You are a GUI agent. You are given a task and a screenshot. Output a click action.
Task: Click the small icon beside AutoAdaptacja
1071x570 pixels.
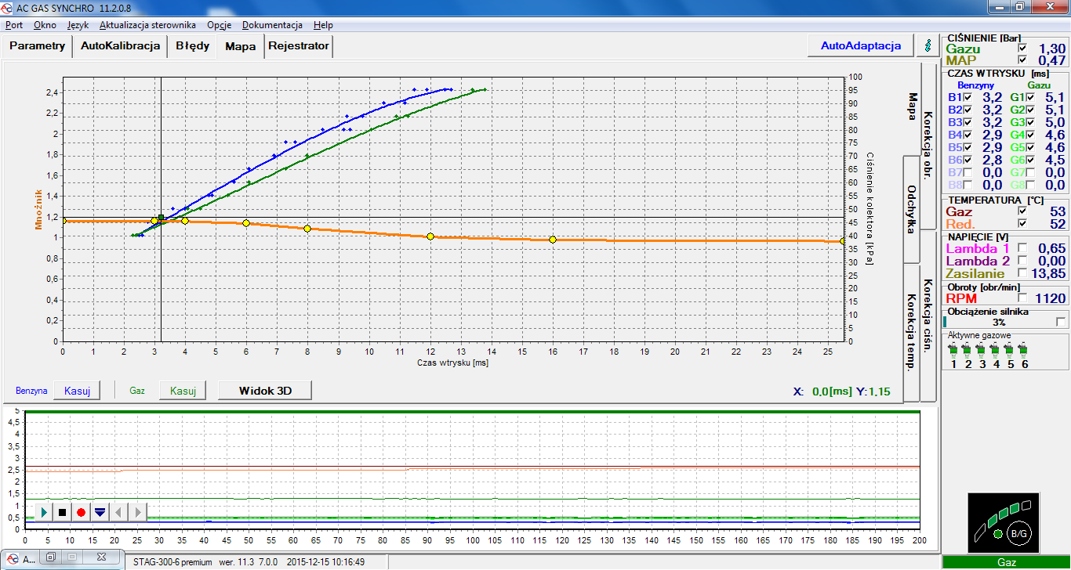pos(928,45)
